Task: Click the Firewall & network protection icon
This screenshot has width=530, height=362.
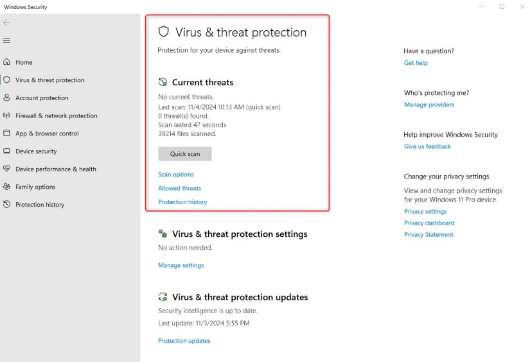Action: (7, 116)
